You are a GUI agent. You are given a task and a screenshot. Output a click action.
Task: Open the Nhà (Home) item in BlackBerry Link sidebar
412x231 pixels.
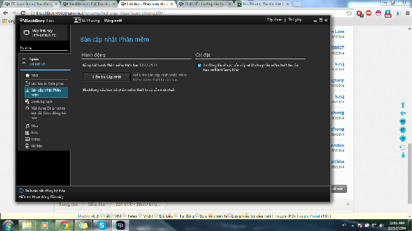pyautogui.click(x=35, y=75)
